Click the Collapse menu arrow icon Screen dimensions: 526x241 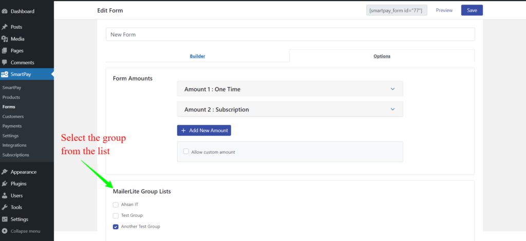[5, 231]
